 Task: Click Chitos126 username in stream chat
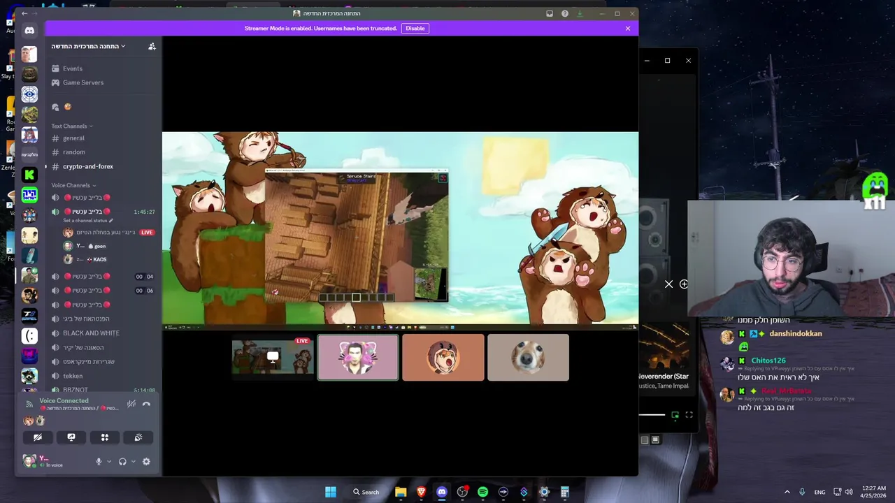coord(768,360)
